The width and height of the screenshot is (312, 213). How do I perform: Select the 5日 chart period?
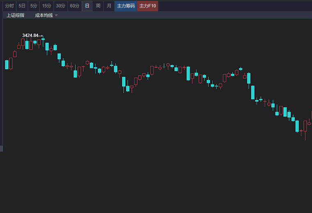pos(22,6)
